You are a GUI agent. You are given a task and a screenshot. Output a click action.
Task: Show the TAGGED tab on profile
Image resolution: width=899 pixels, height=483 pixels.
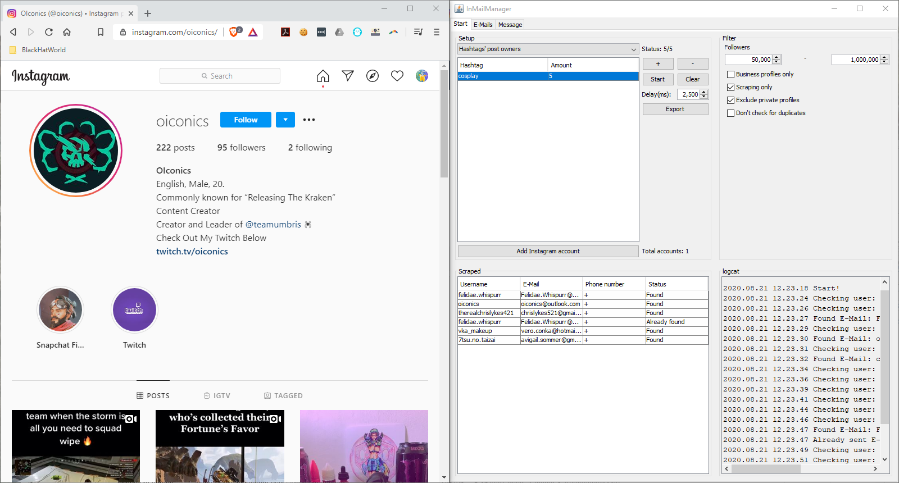pyautogui.click(x=283, y=395)
